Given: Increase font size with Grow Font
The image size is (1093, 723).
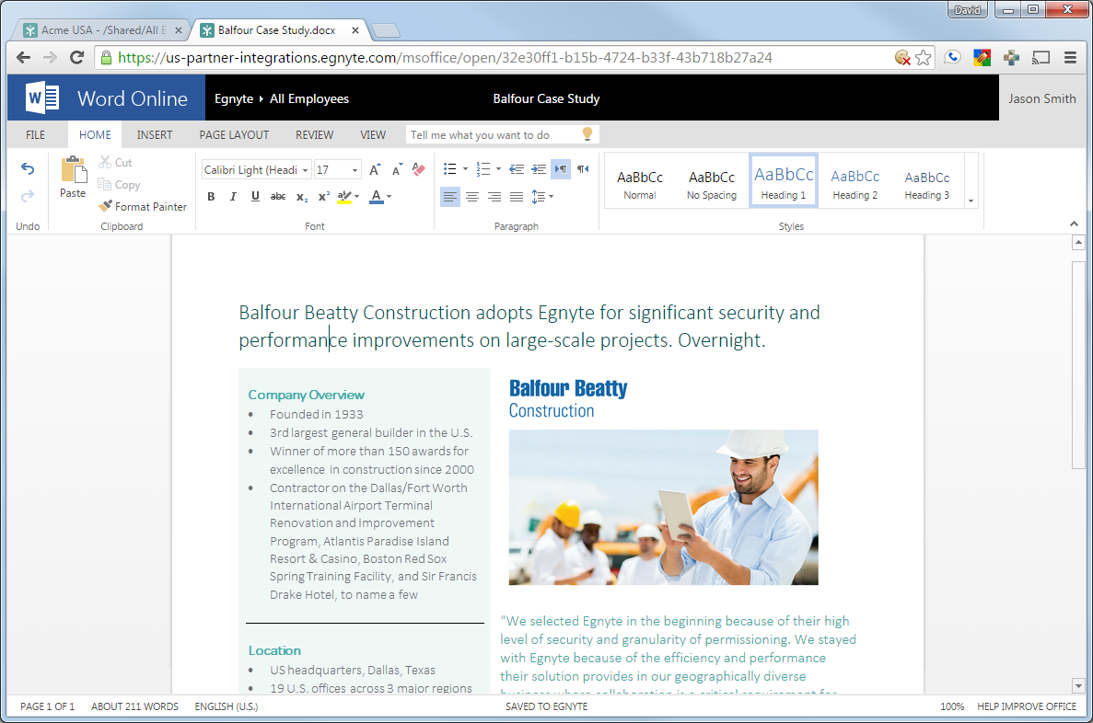Looking at the screenshot, I should click(375, 169).
